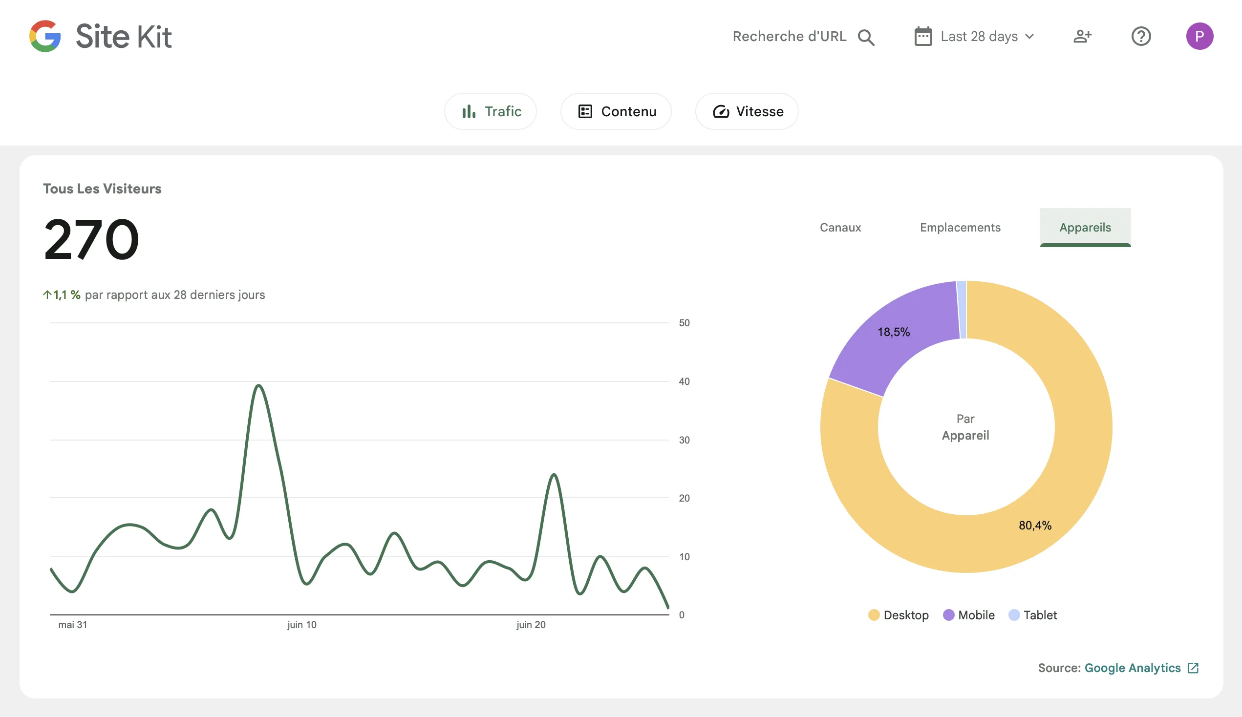Click the green up arrow next to 1,1 %
This screenshot has width=1242, height=717.
[47, 295]
